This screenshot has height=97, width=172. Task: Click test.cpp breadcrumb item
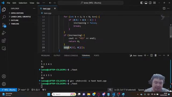click(x=46, y=13)
